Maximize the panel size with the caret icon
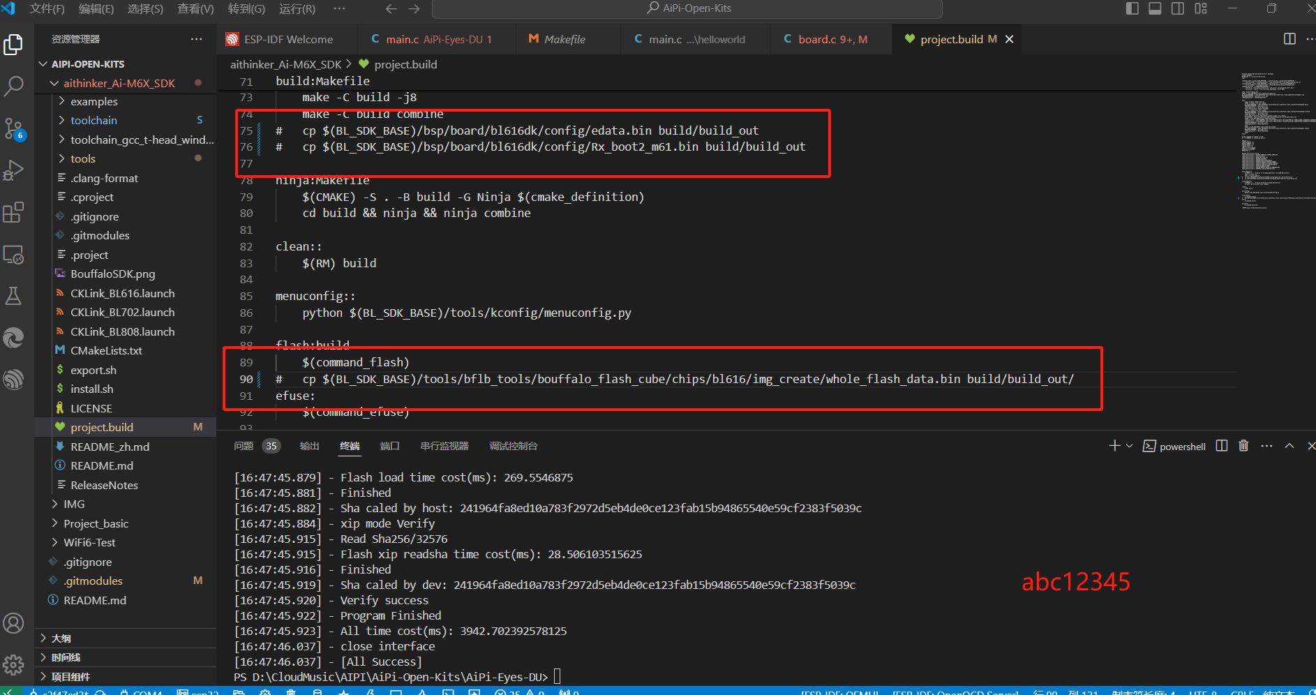The height and width of the screenshot is (695, 1316). click(1289, 446)
